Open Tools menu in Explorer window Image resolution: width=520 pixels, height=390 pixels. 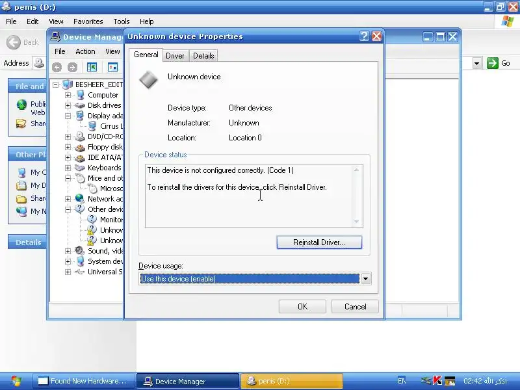[x=122, y=21]
